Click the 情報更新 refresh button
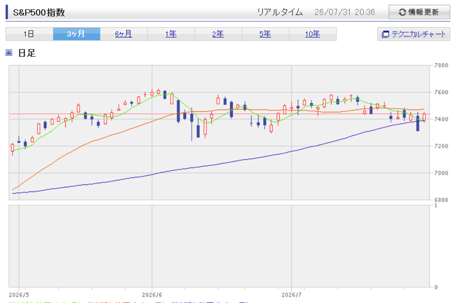This screenshot has height=303, width=454. click(419, 12)
